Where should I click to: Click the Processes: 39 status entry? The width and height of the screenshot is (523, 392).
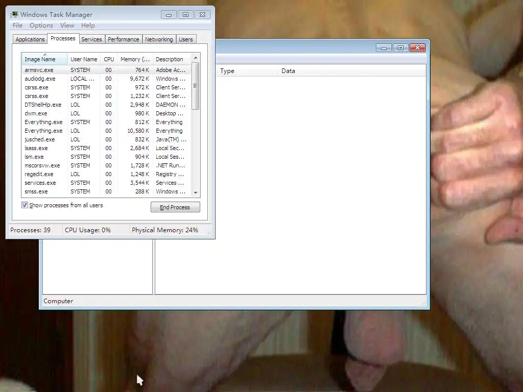[30, 230]
